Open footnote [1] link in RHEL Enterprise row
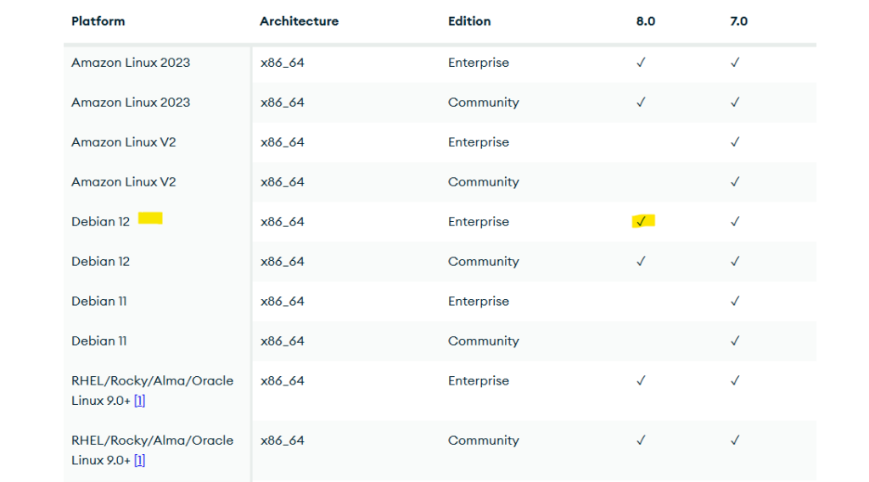 pos(140,401)
